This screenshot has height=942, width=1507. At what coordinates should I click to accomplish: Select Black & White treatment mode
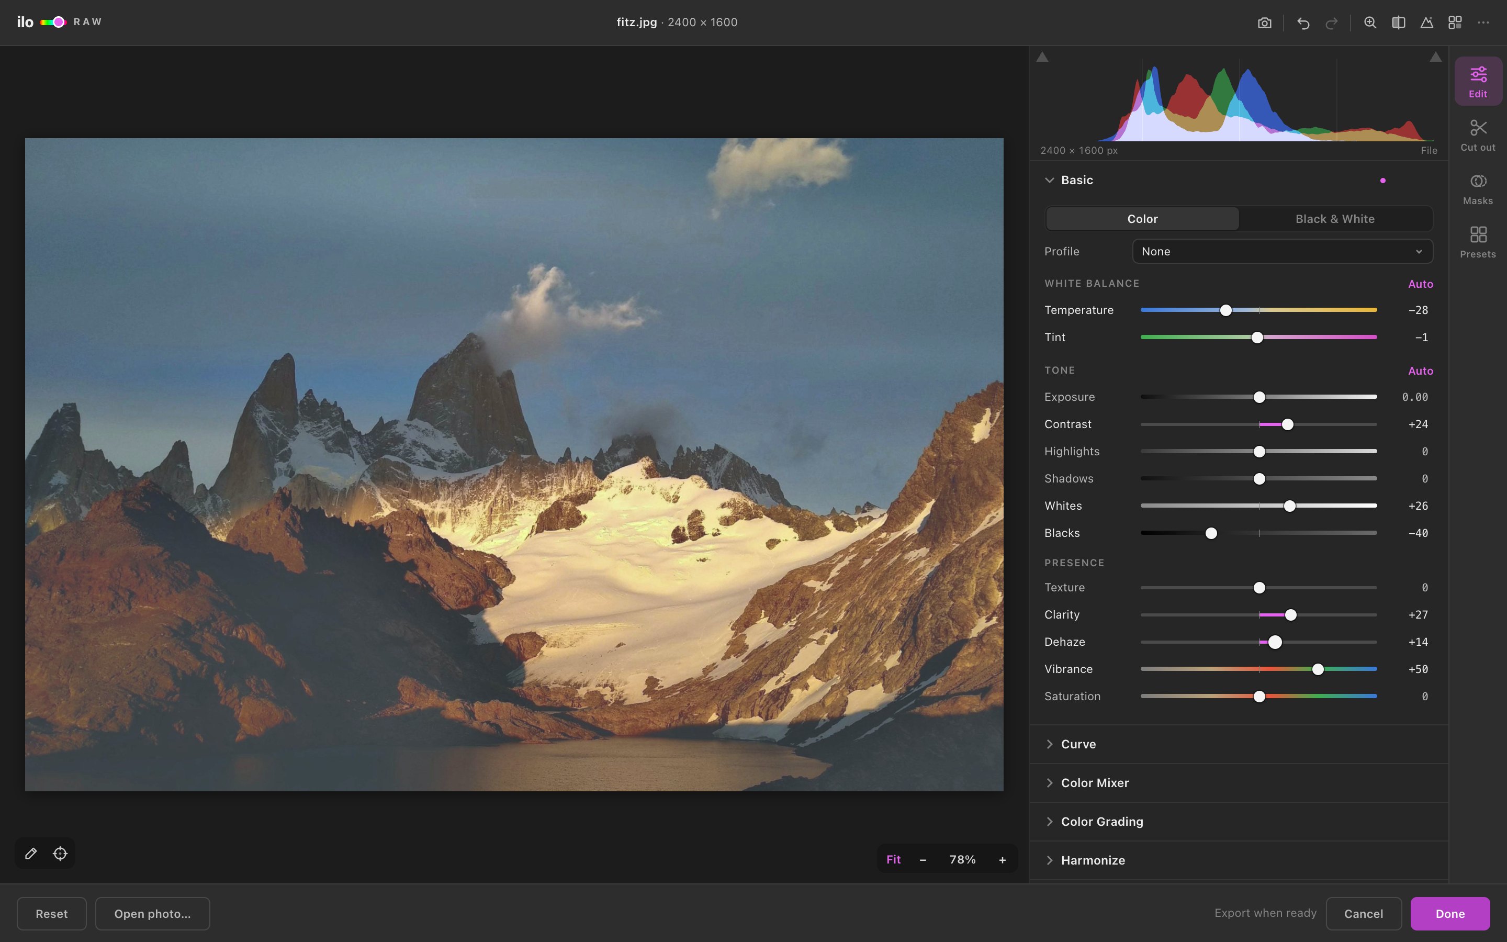[x=1334, y=219]
